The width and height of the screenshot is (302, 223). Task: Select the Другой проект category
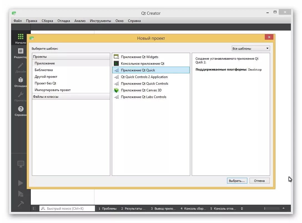pos(71,77)
